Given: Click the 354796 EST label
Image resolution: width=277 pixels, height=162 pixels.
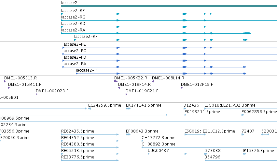Looking at the screenshot, I should click(x=213, y=157).
